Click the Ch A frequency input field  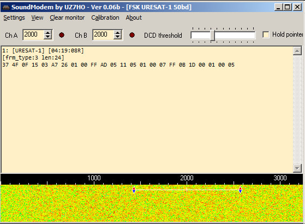pyautogui.click(x=33, y=34)
